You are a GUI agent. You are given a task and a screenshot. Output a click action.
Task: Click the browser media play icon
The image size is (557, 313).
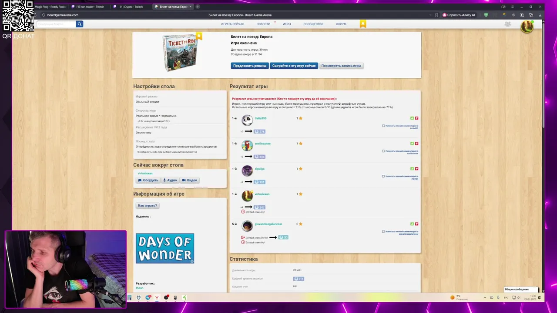[x=522, y=15]
